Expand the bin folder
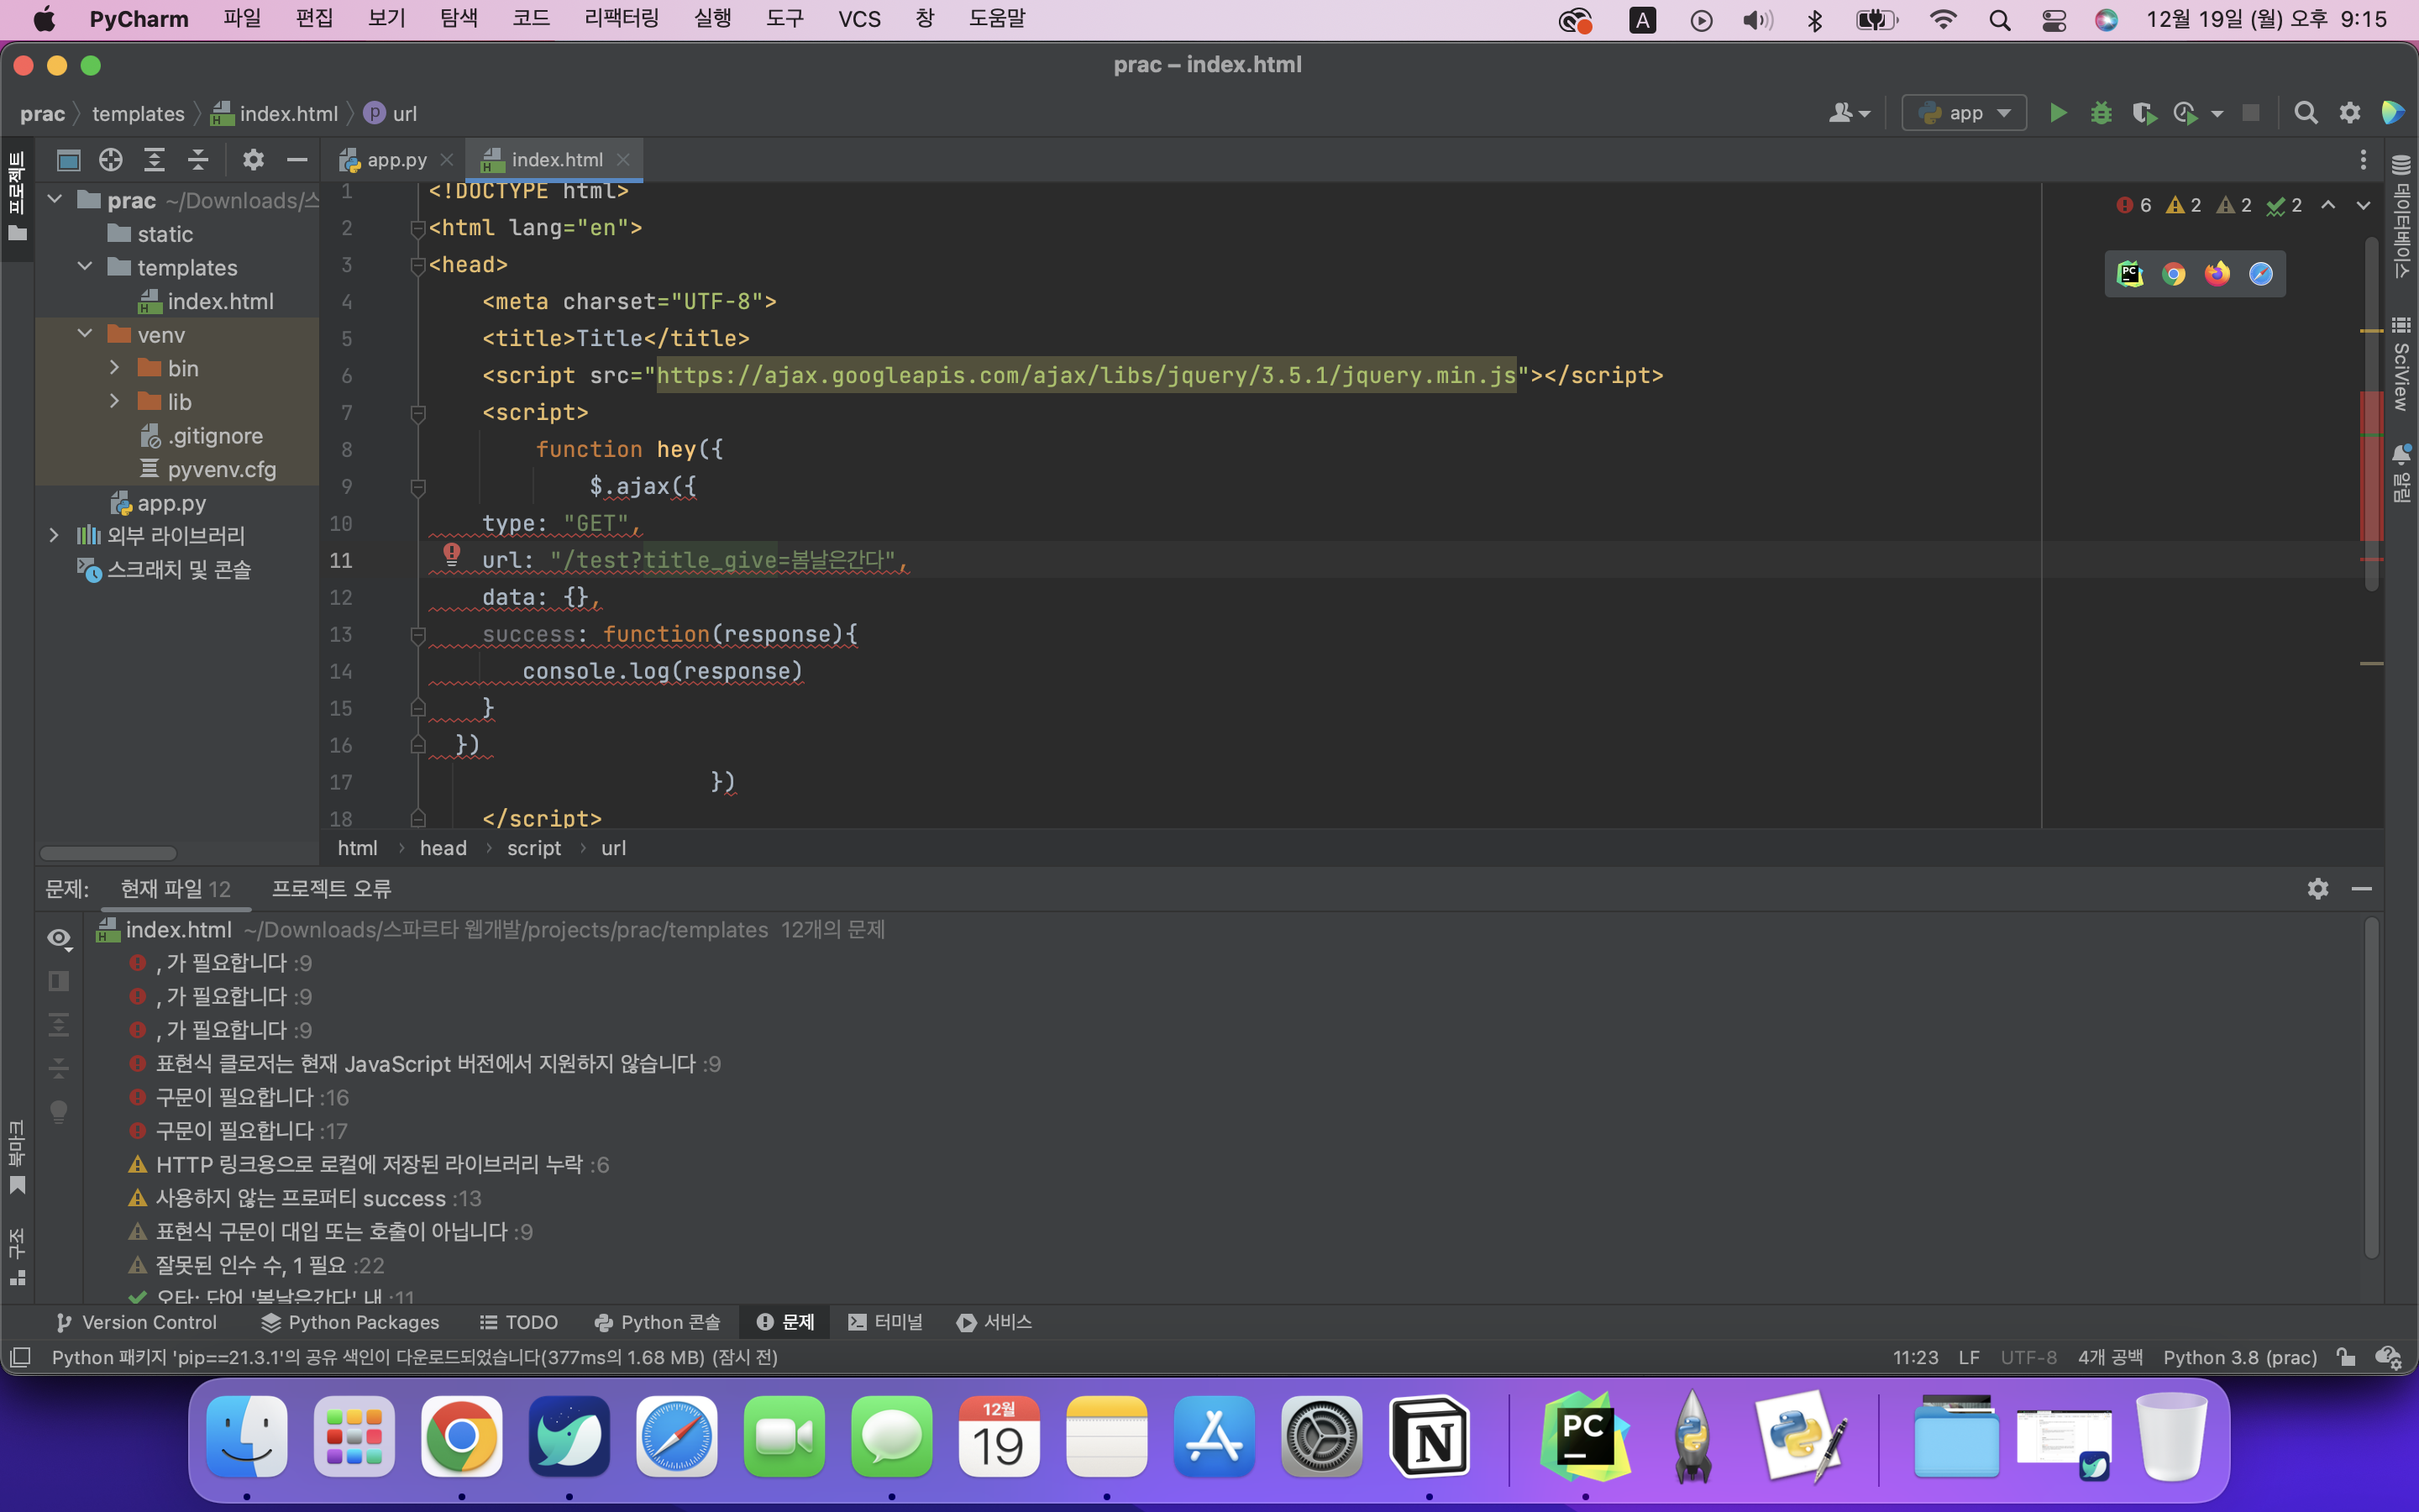The width and height of the screenshot is (2419, 1512). coord(115,367)
